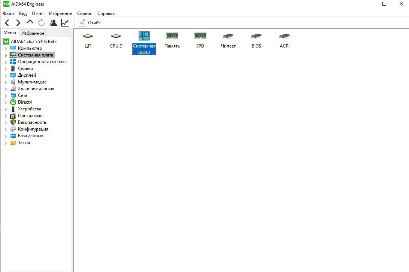Go up one level with the up arrow
The width and height of the screenshot is (409, 272).
[x=30, y=22]
